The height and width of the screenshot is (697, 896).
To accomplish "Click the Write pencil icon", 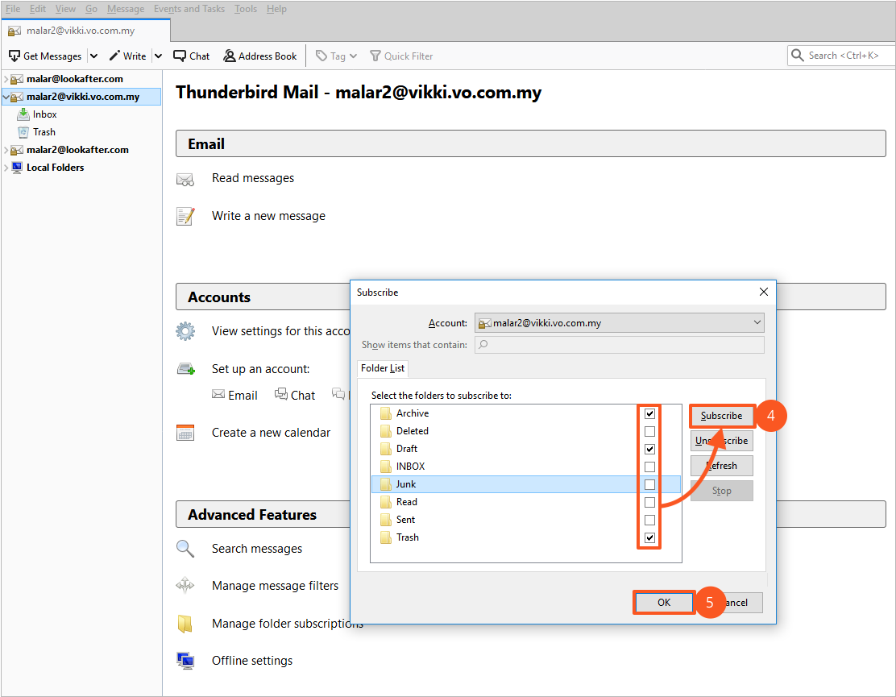I will (114, 56).
